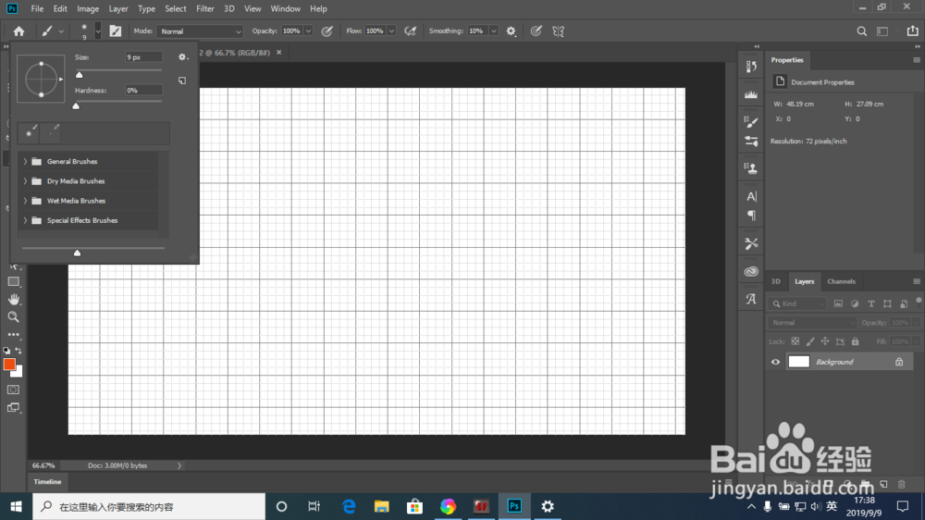Open the Timeline panel tab
The image size is (925, 520).
47,482
